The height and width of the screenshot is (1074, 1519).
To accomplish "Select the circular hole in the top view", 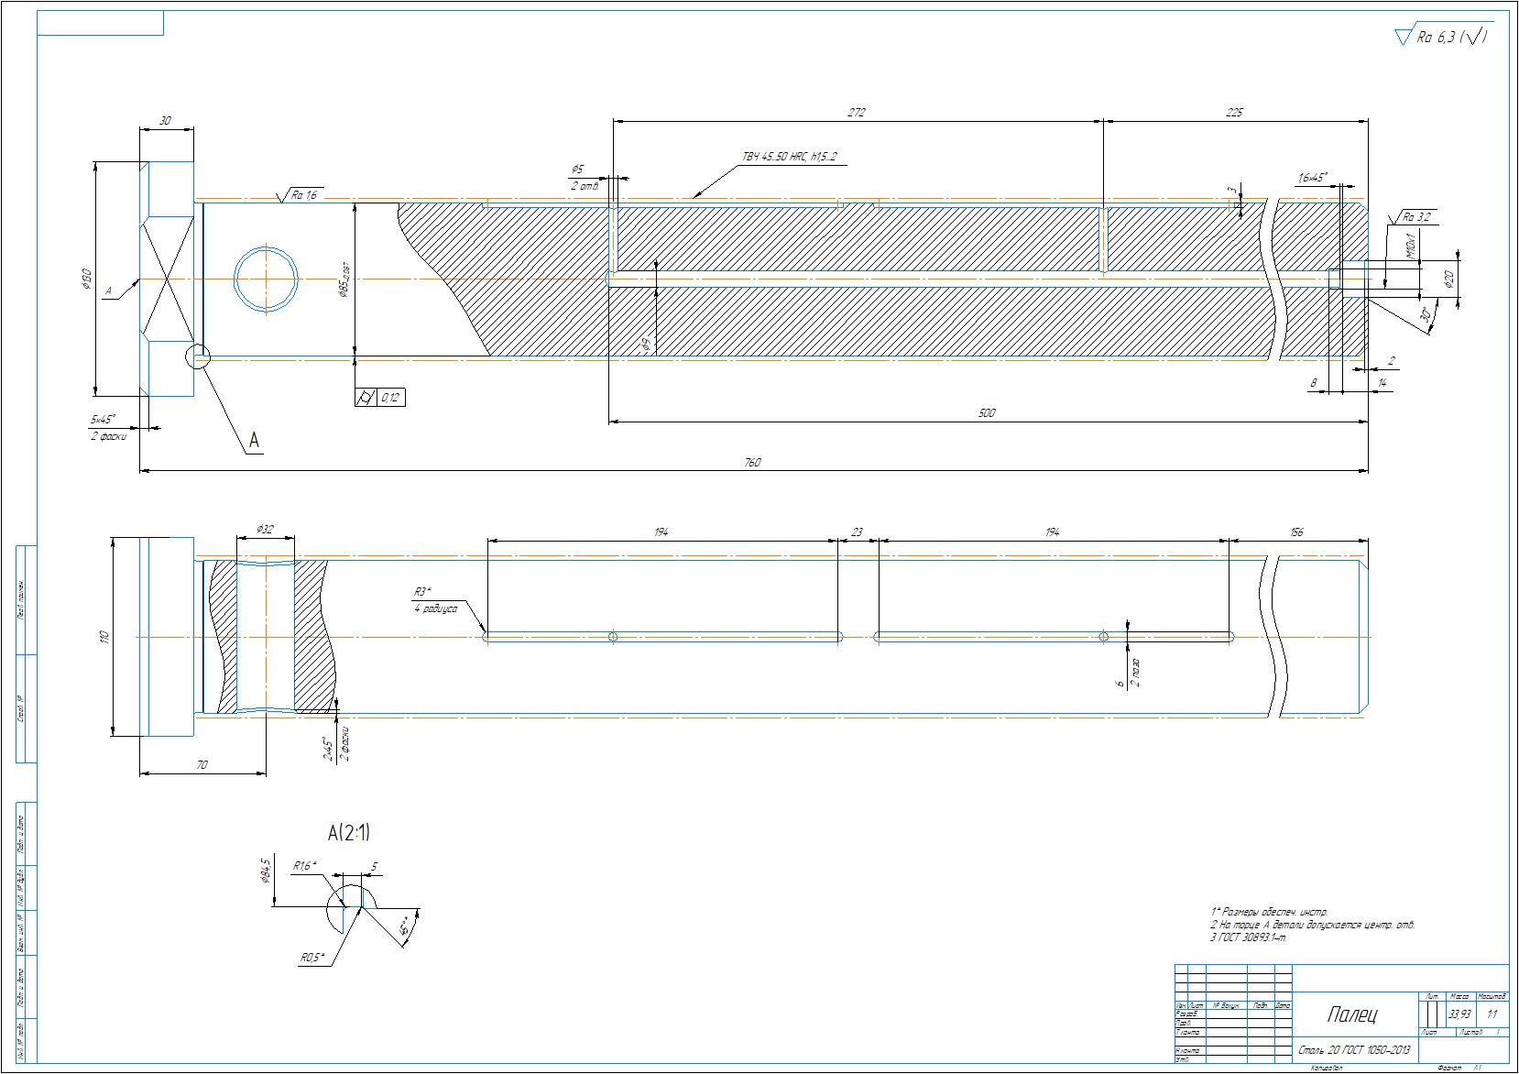I will (x=266, y=279).
